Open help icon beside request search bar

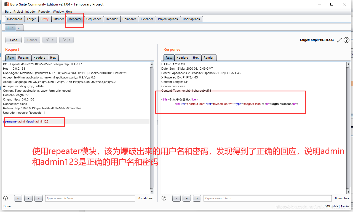coord(6,198)
